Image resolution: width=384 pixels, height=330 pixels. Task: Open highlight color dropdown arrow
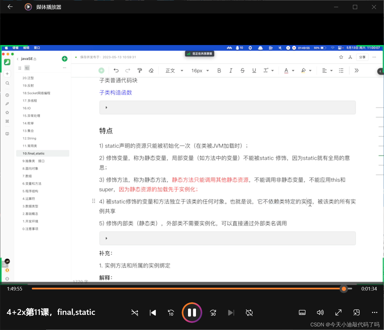point(310,71)
